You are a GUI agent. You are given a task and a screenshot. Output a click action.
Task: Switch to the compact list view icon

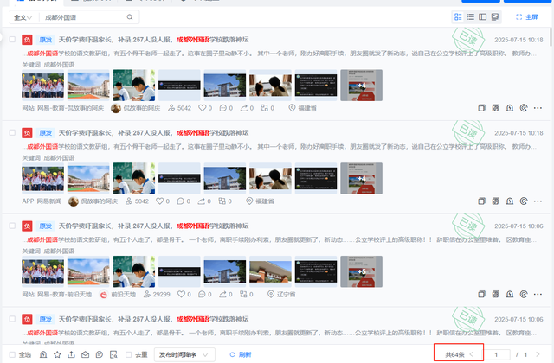pyautogui.click(x=470, y=17)
